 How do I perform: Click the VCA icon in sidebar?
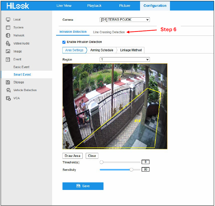click(x=8, y=98)
